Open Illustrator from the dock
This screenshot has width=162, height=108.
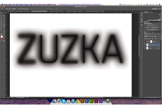tap(82, 101)
